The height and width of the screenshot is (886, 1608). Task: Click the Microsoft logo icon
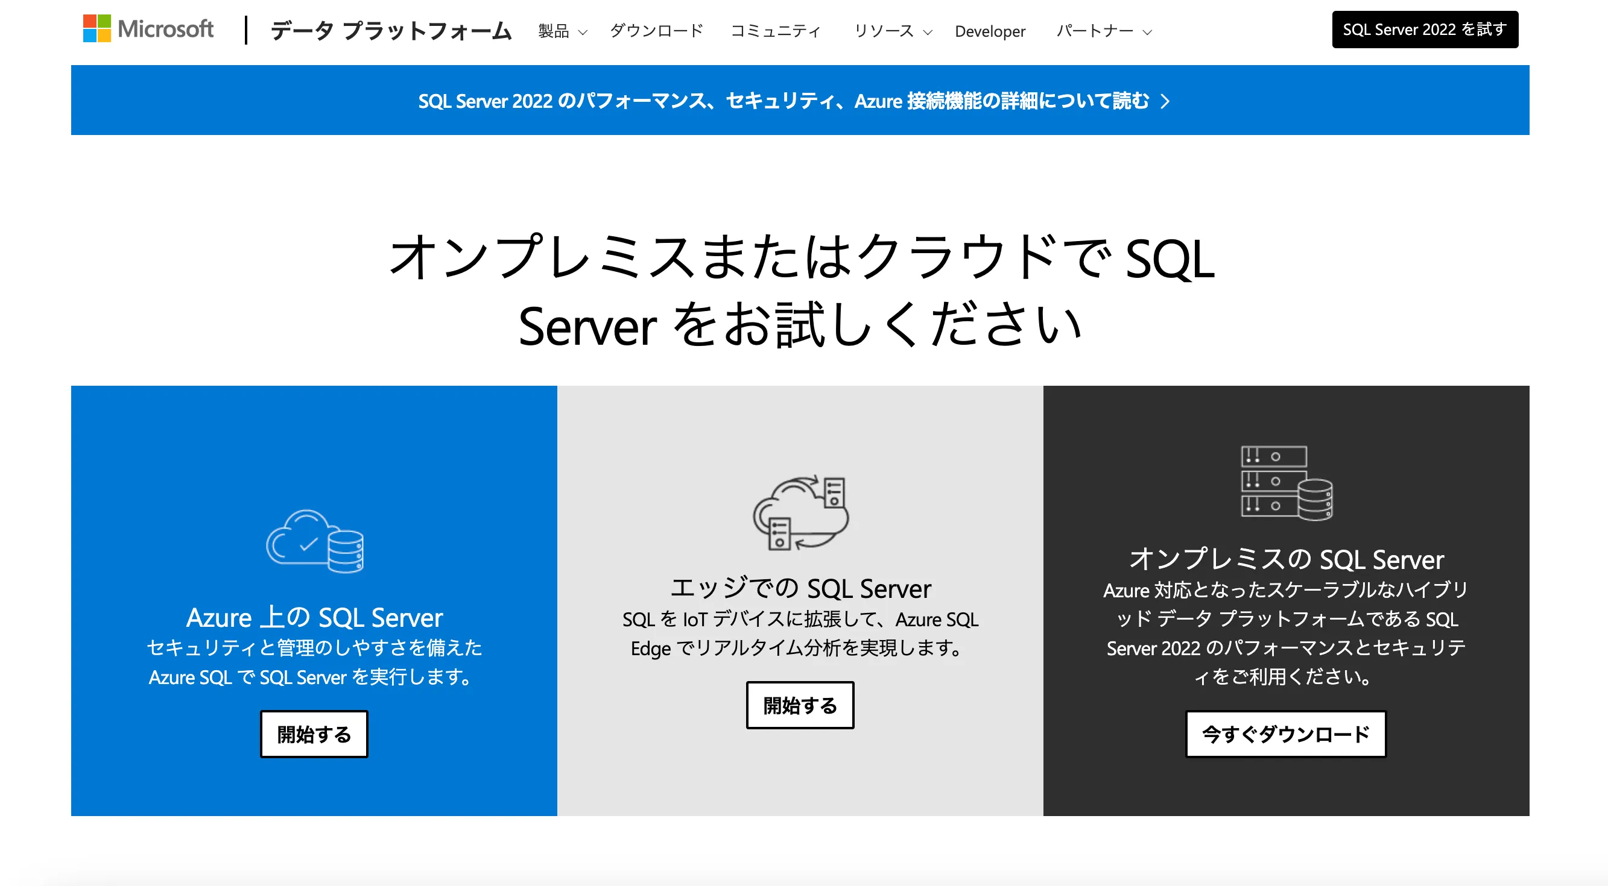pos(97,29)
